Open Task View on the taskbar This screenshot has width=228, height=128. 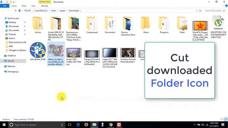(69, 125)
